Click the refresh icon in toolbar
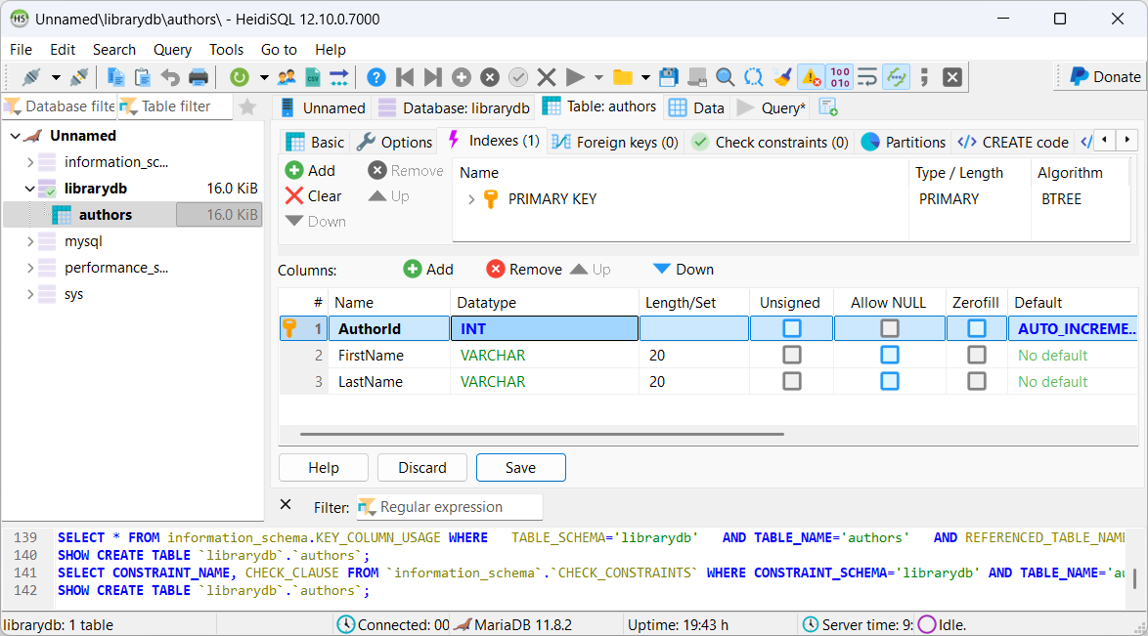The height and width of the screenshot is (636, 1148). tap(240, 77)
